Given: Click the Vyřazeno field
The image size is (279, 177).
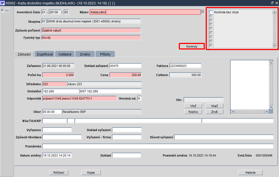Looking at the screenshot, I should [57, 130].
